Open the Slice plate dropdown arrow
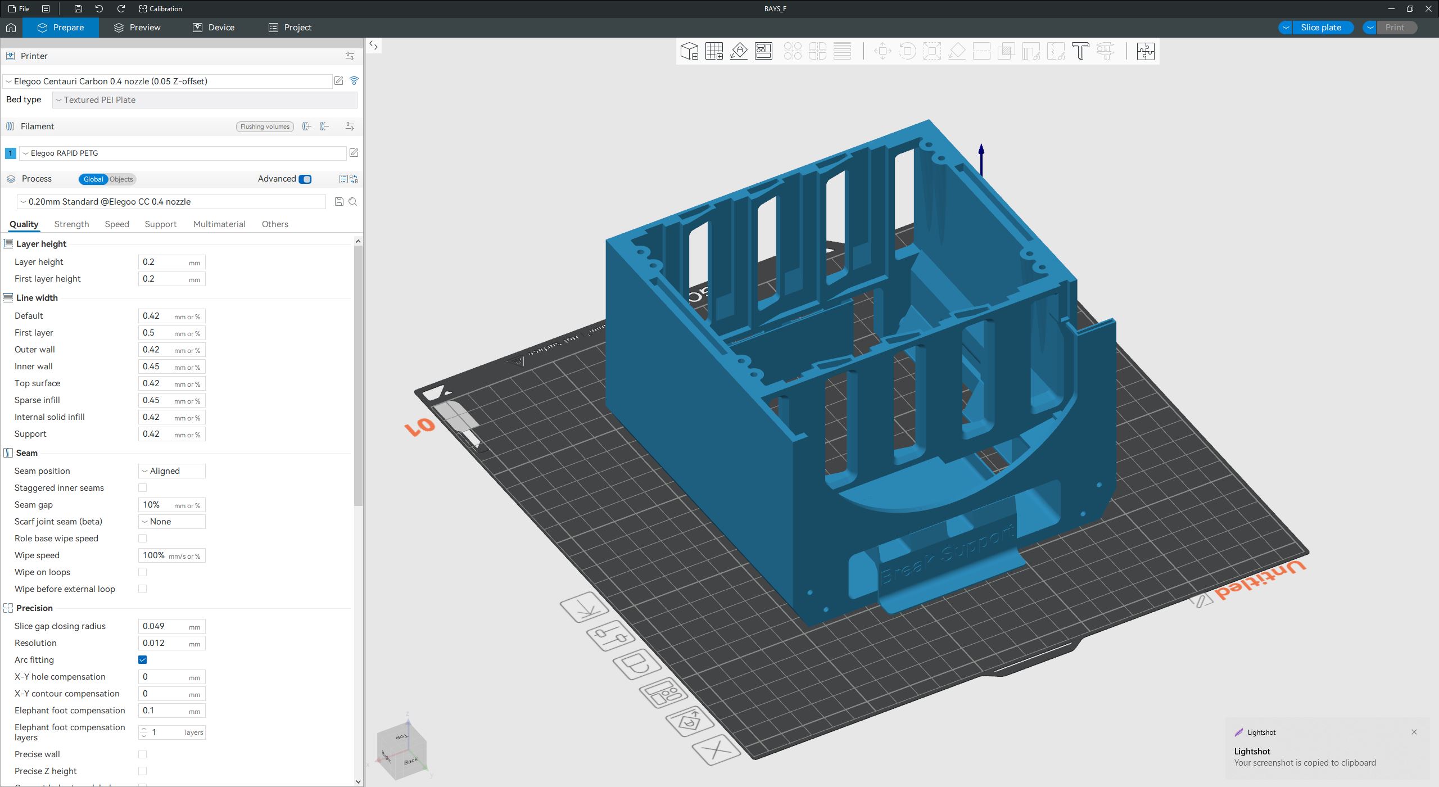Image resolution: width=1439 pixels, height=787 pixels. 1285,28
